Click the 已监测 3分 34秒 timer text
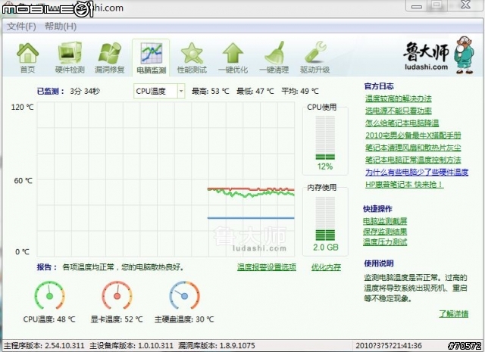The height and width of the screenshot is (352, 485). [x=68, y=91]
